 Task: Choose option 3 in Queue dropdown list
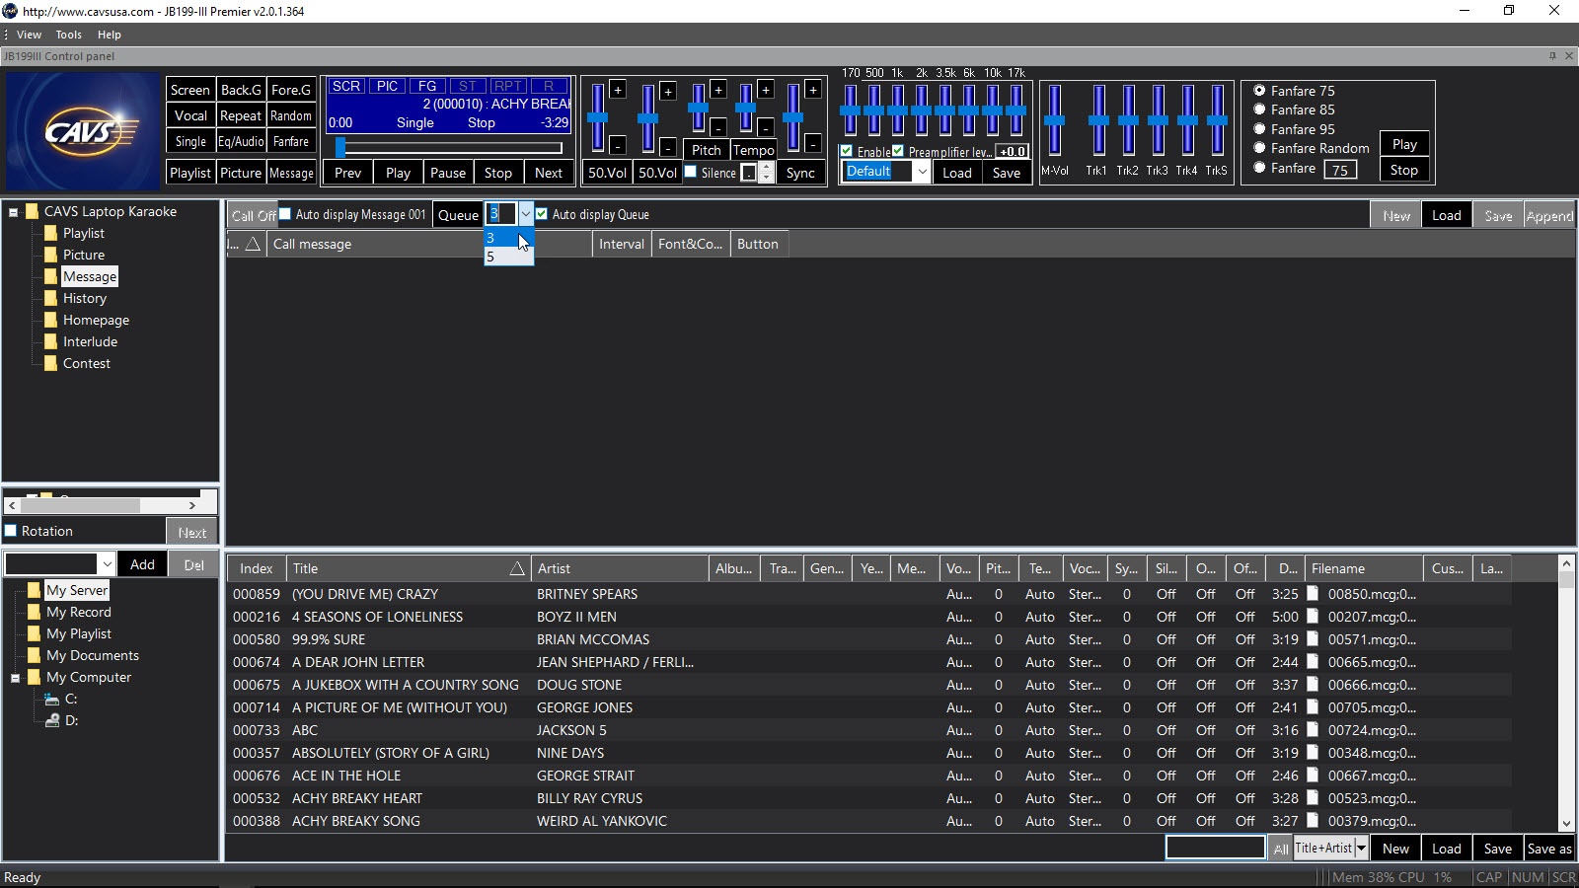(x=508, y=238)
